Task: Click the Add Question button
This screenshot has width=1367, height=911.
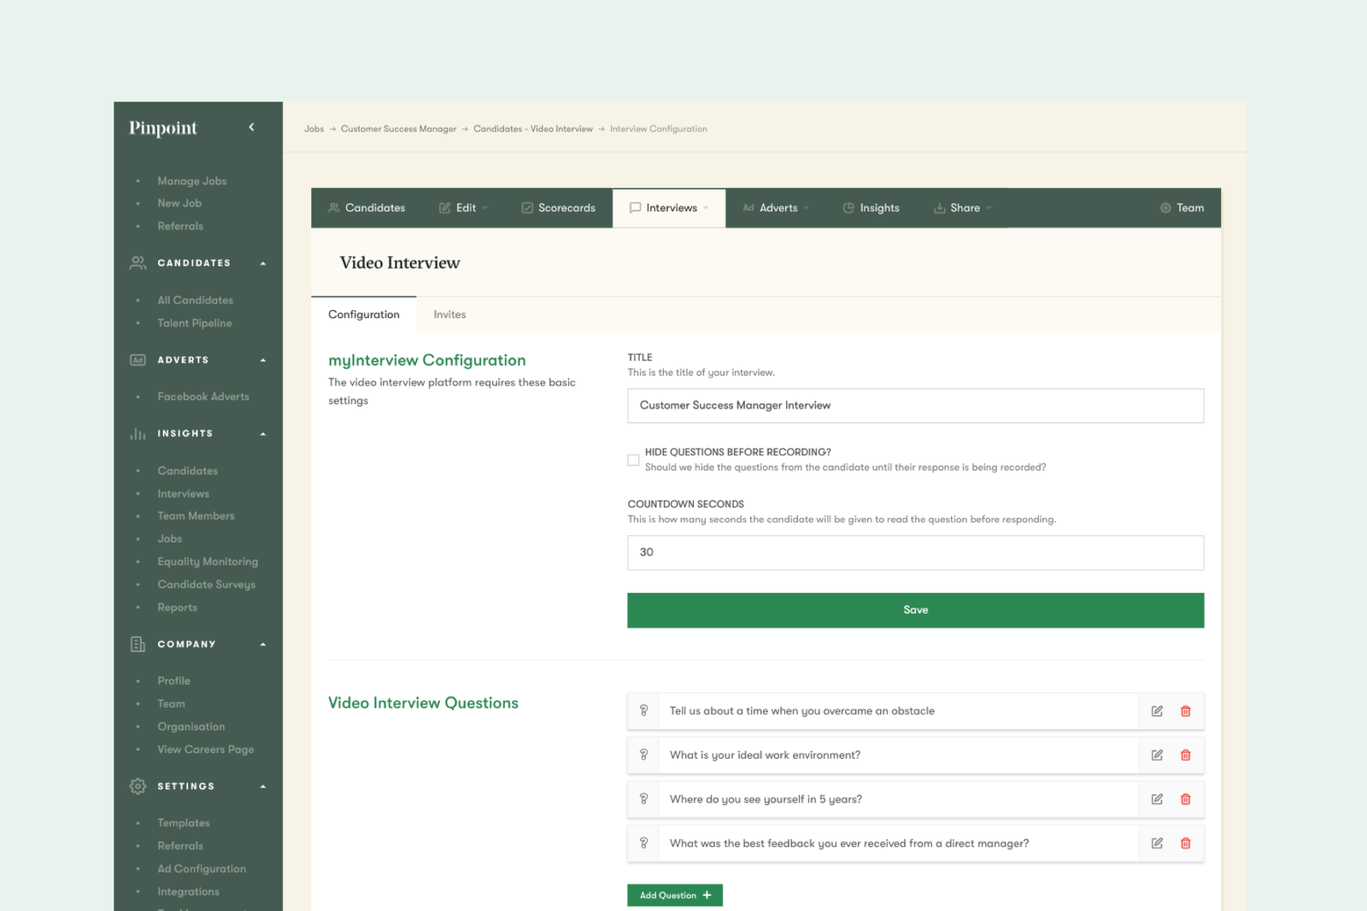Action: (674, 895)
